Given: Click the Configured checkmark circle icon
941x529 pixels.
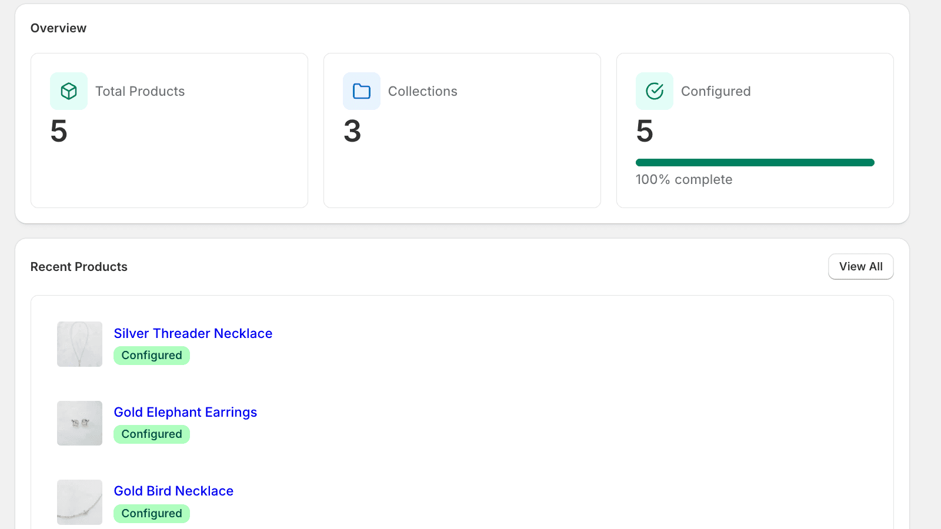Looking at the screenshot, I should coord(654,91).
